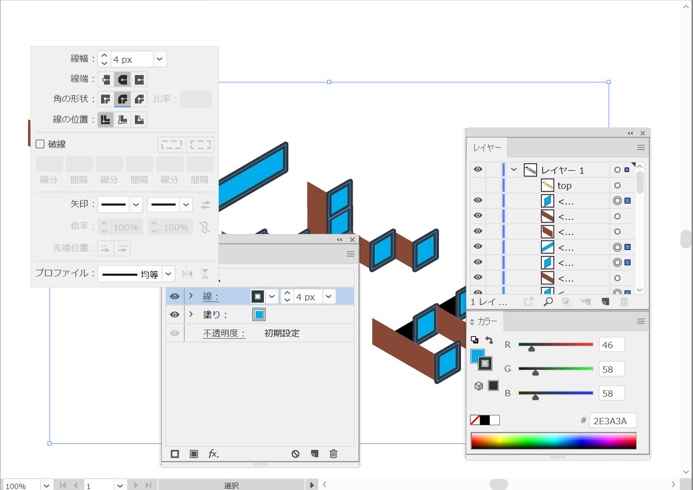Choose the bevel join corner shape icon
The image size is (693, 490).
139,100
